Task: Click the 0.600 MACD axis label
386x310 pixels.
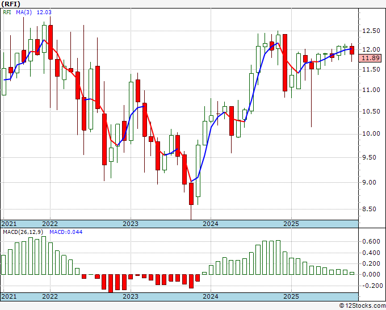Action: pyautogui.click(x=371, y=241)
